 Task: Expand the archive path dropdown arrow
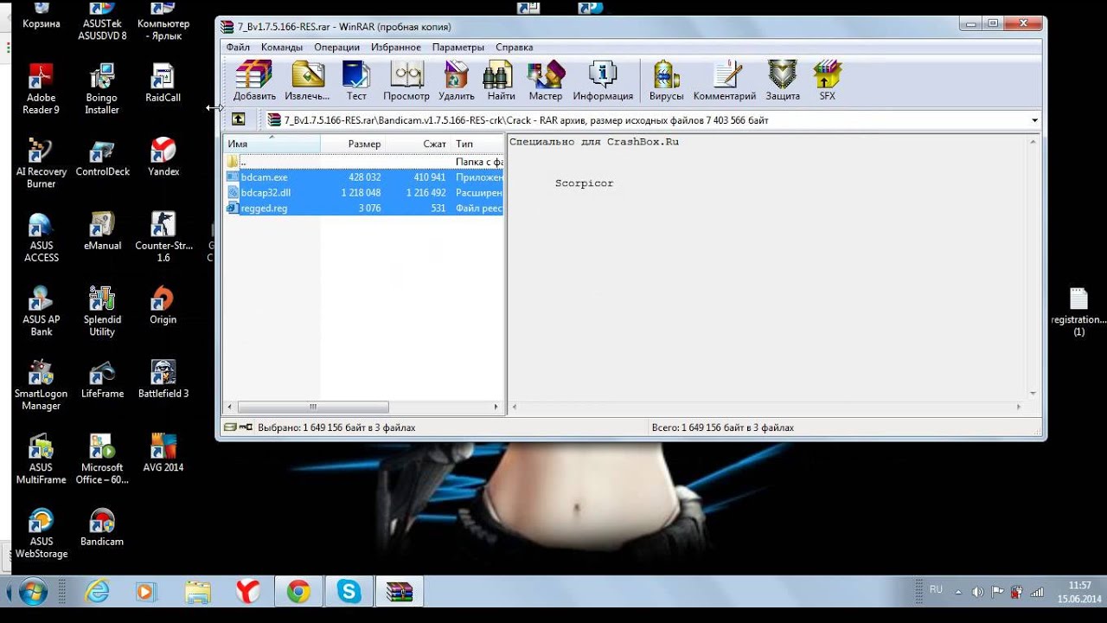tap(1034, 120)
